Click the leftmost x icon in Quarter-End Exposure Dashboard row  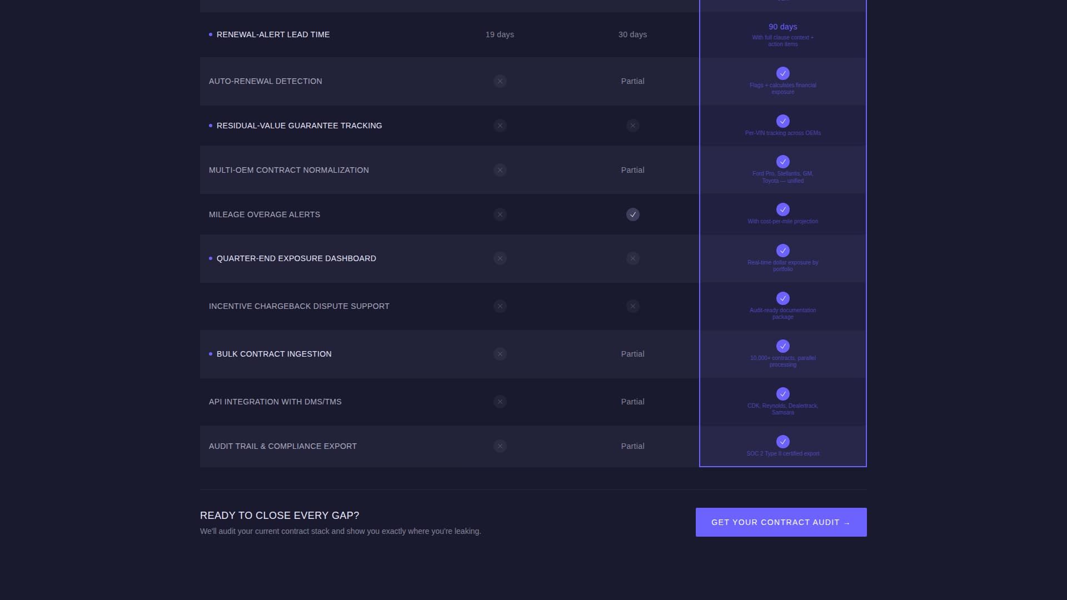click(x=500, y=258)
